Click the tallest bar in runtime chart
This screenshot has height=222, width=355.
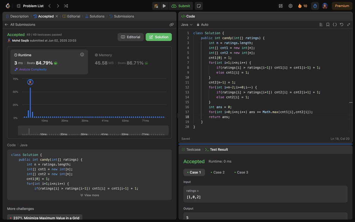tap(30, 103)
